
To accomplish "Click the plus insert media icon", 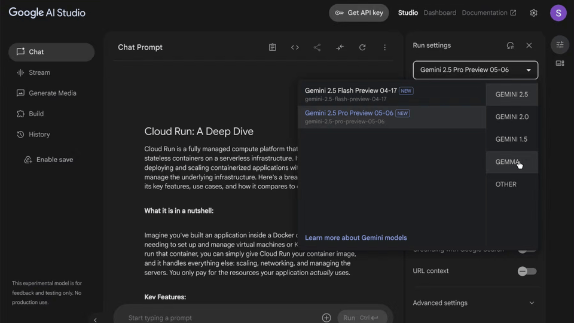I will click(x=326, y=318).
